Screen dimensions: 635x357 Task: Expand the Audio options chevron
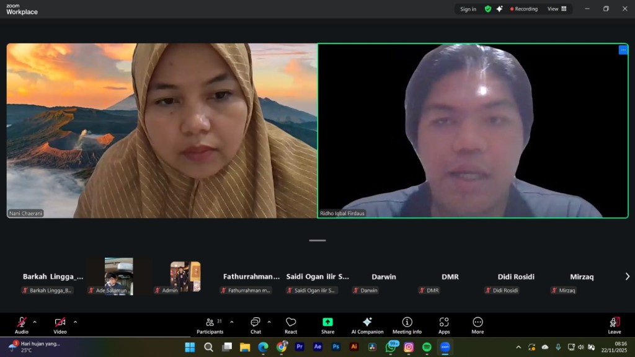point(34,322)
